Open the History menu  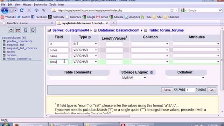coord(27,5)
